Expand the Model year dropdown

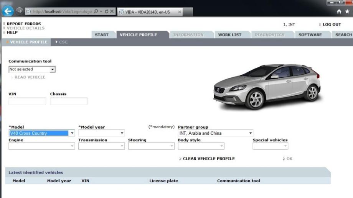(102, 133)
